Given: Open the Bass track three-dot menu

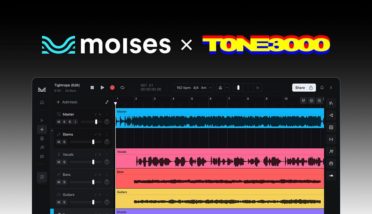Looking at the screenshot, I should pos(107,175).
